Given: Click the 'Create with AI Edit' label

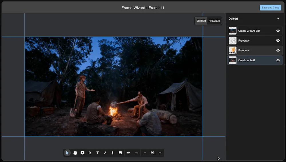Looking at the screenshot, I should coord(249,31).
